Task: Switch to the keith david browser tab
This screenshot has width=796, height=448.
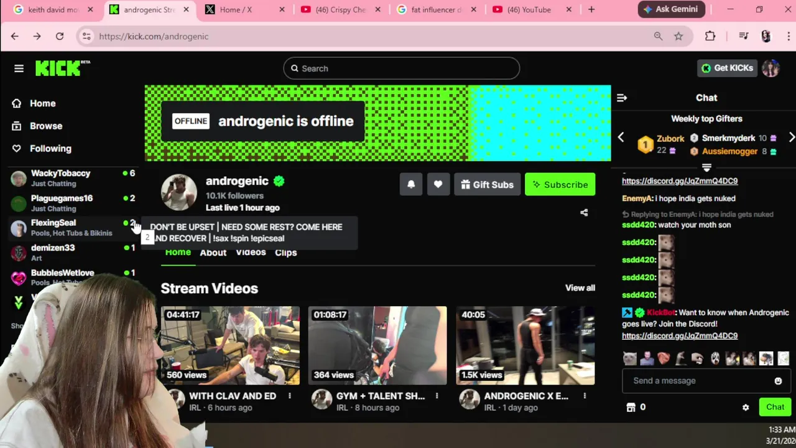Action: 55,9
